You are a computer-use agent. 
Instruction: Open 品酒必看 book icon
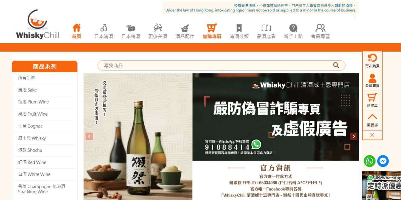(x=266, y=28)
